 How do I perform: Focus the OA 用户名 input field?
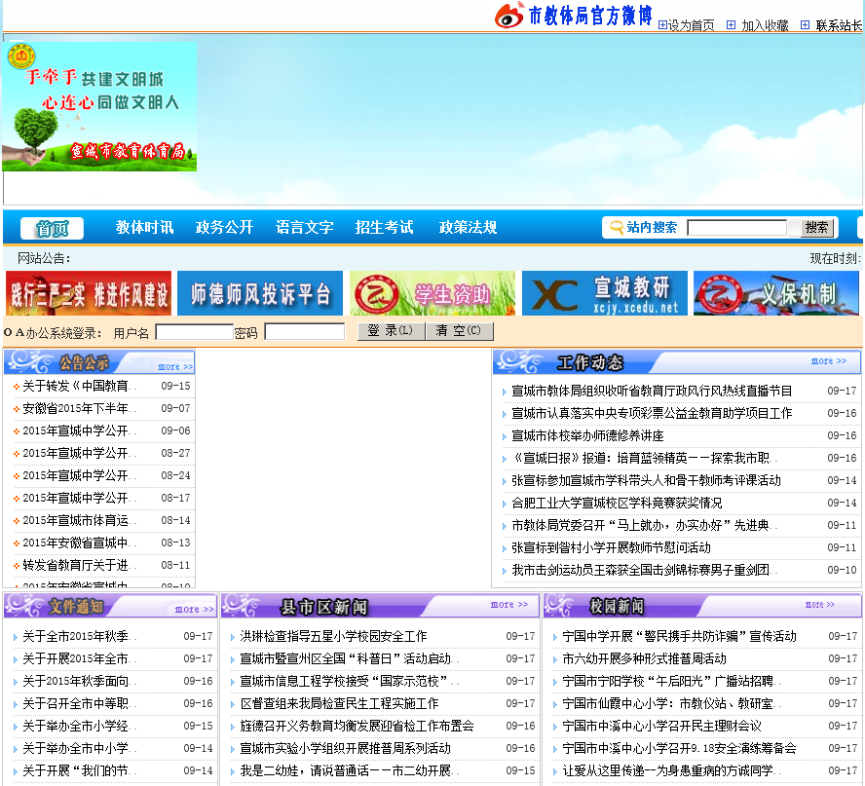click(x=194, y=332)
